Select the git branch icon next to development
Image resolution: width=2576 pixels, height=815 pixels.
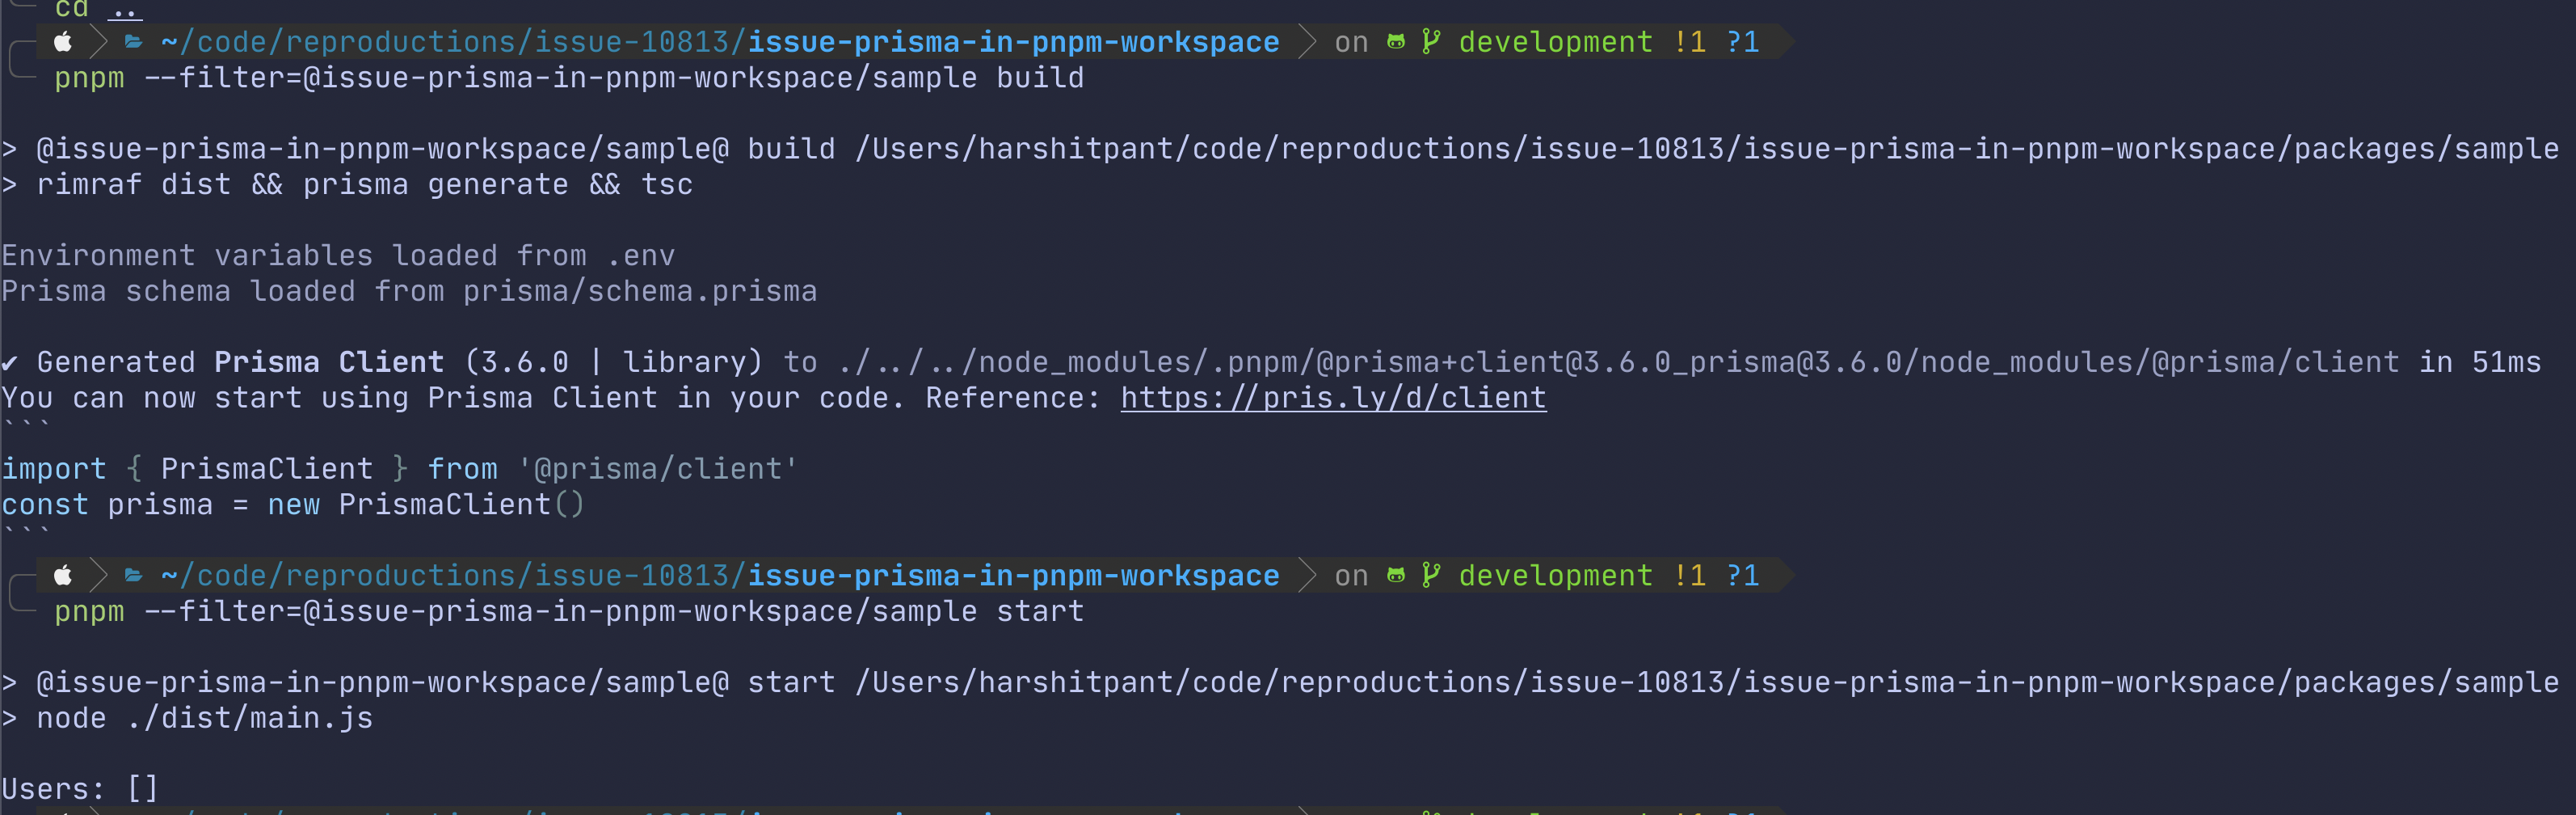[1430, 41]
